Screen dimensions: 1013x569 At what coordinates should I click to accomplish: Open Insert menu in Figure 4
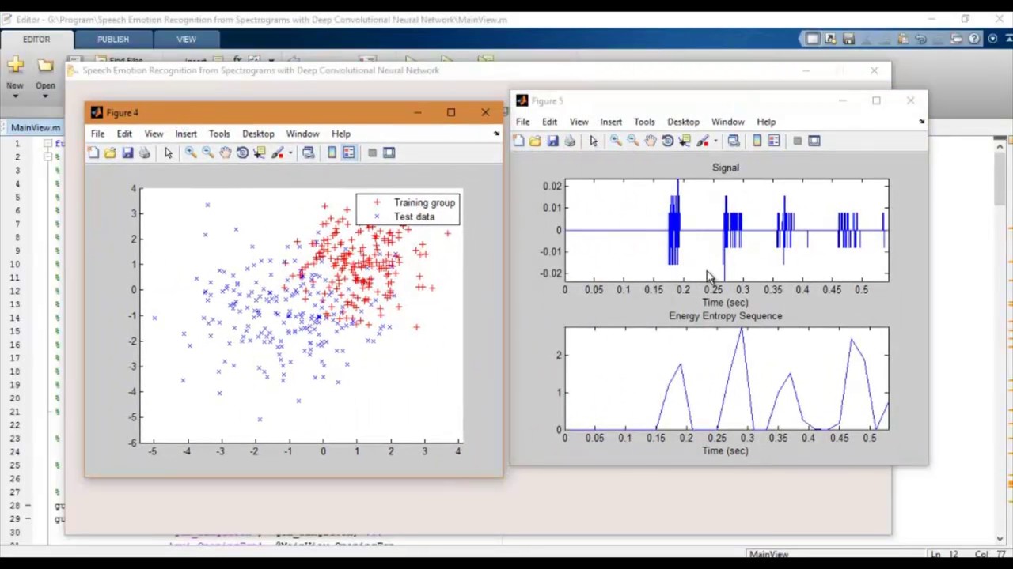click(x=186, y=134)
